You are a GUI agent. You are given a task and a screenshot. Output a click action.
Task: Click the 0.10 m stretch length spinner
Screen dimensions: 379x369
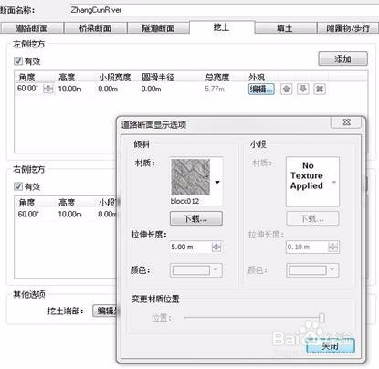[333, 247]
